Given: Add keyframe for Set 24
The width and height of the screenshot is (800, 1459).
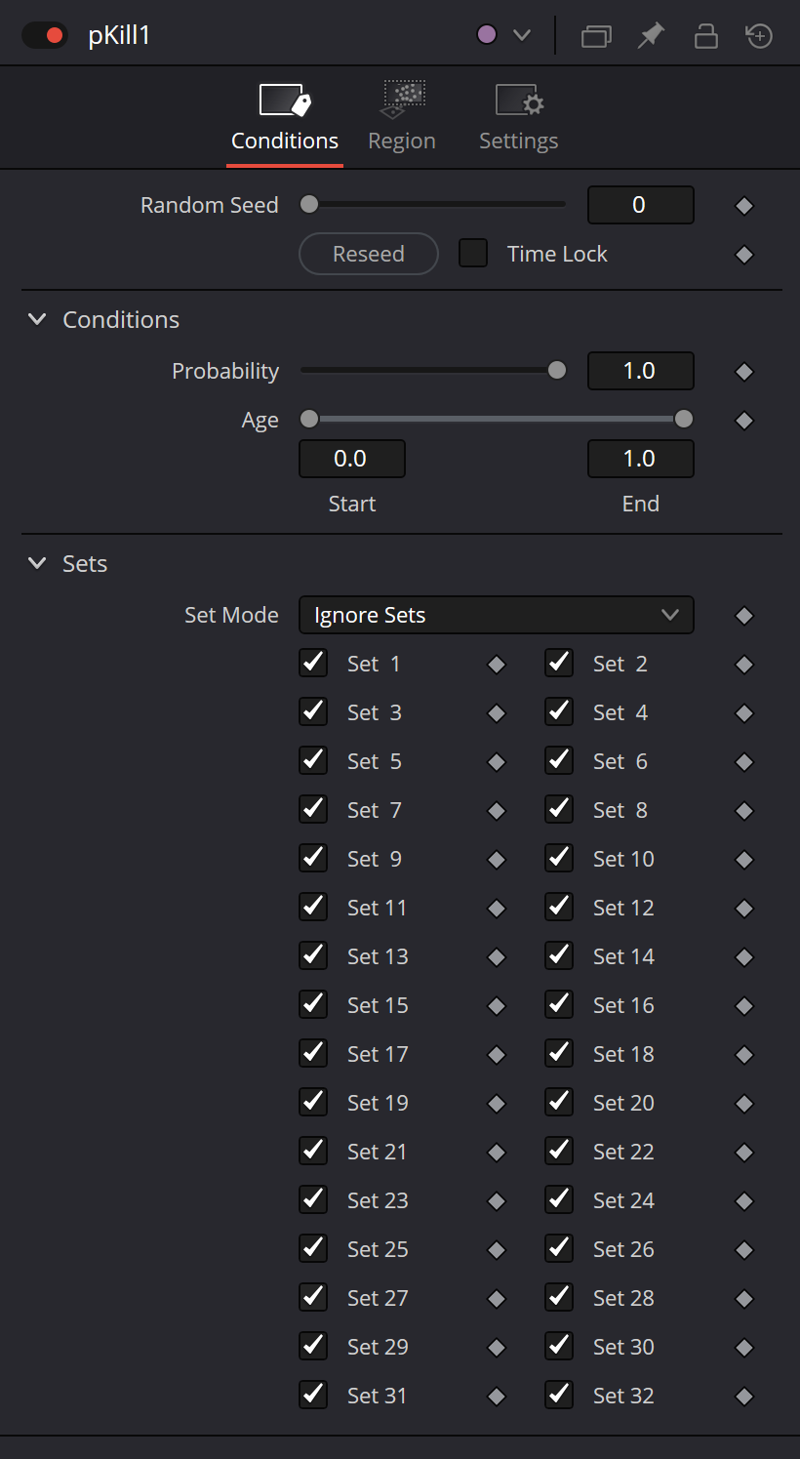Looking at the screenshot, I should [744, 1201].
